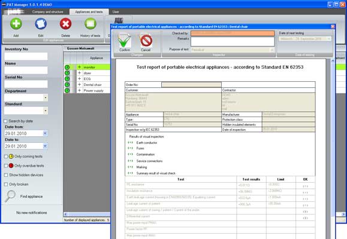Enable the Search by date checkbox
The image size is (347, 239).
click(5, 121)
